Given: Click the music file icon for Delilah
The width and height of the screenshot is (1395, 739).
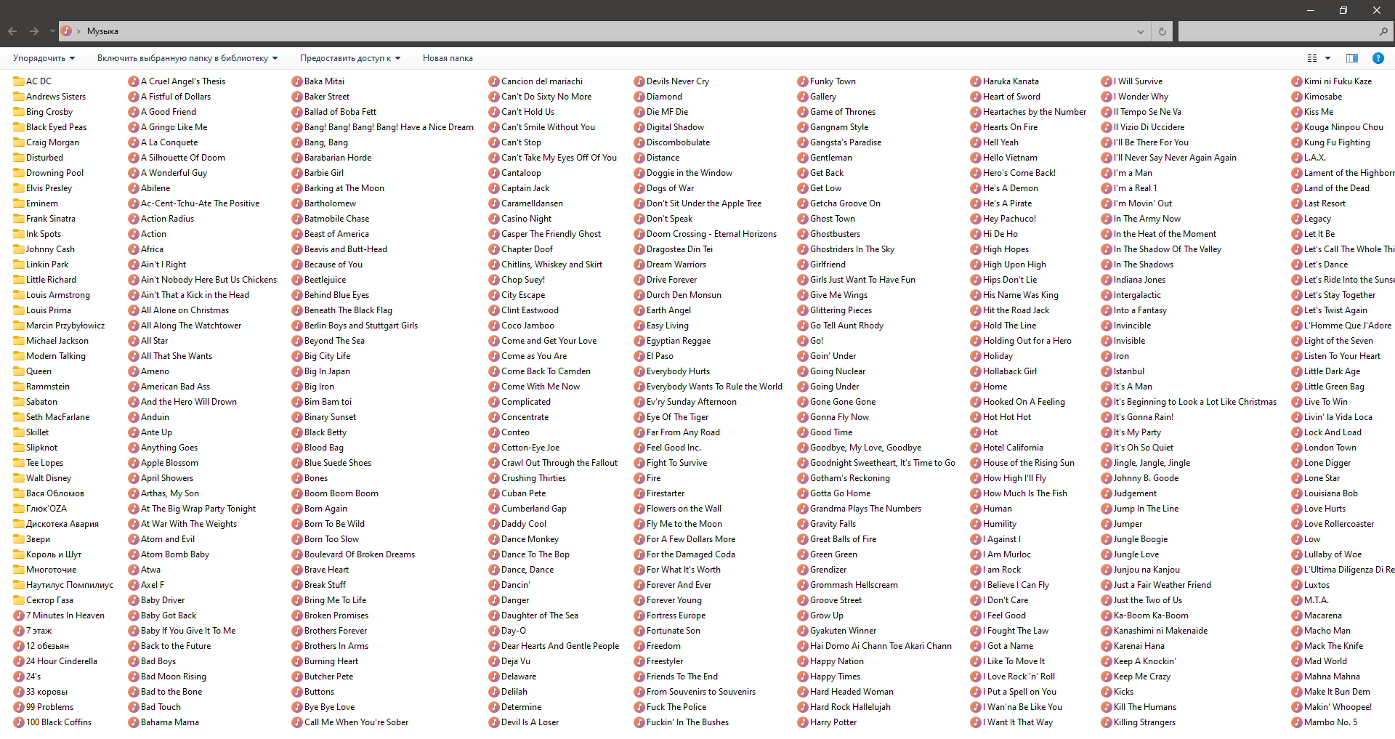Looking at the screenshot, I should tap(494, 692).
